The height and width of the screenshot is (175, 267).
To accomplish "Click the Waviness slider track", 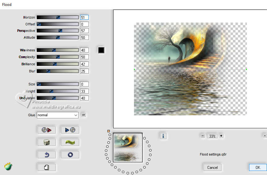I will pos(58,50).
